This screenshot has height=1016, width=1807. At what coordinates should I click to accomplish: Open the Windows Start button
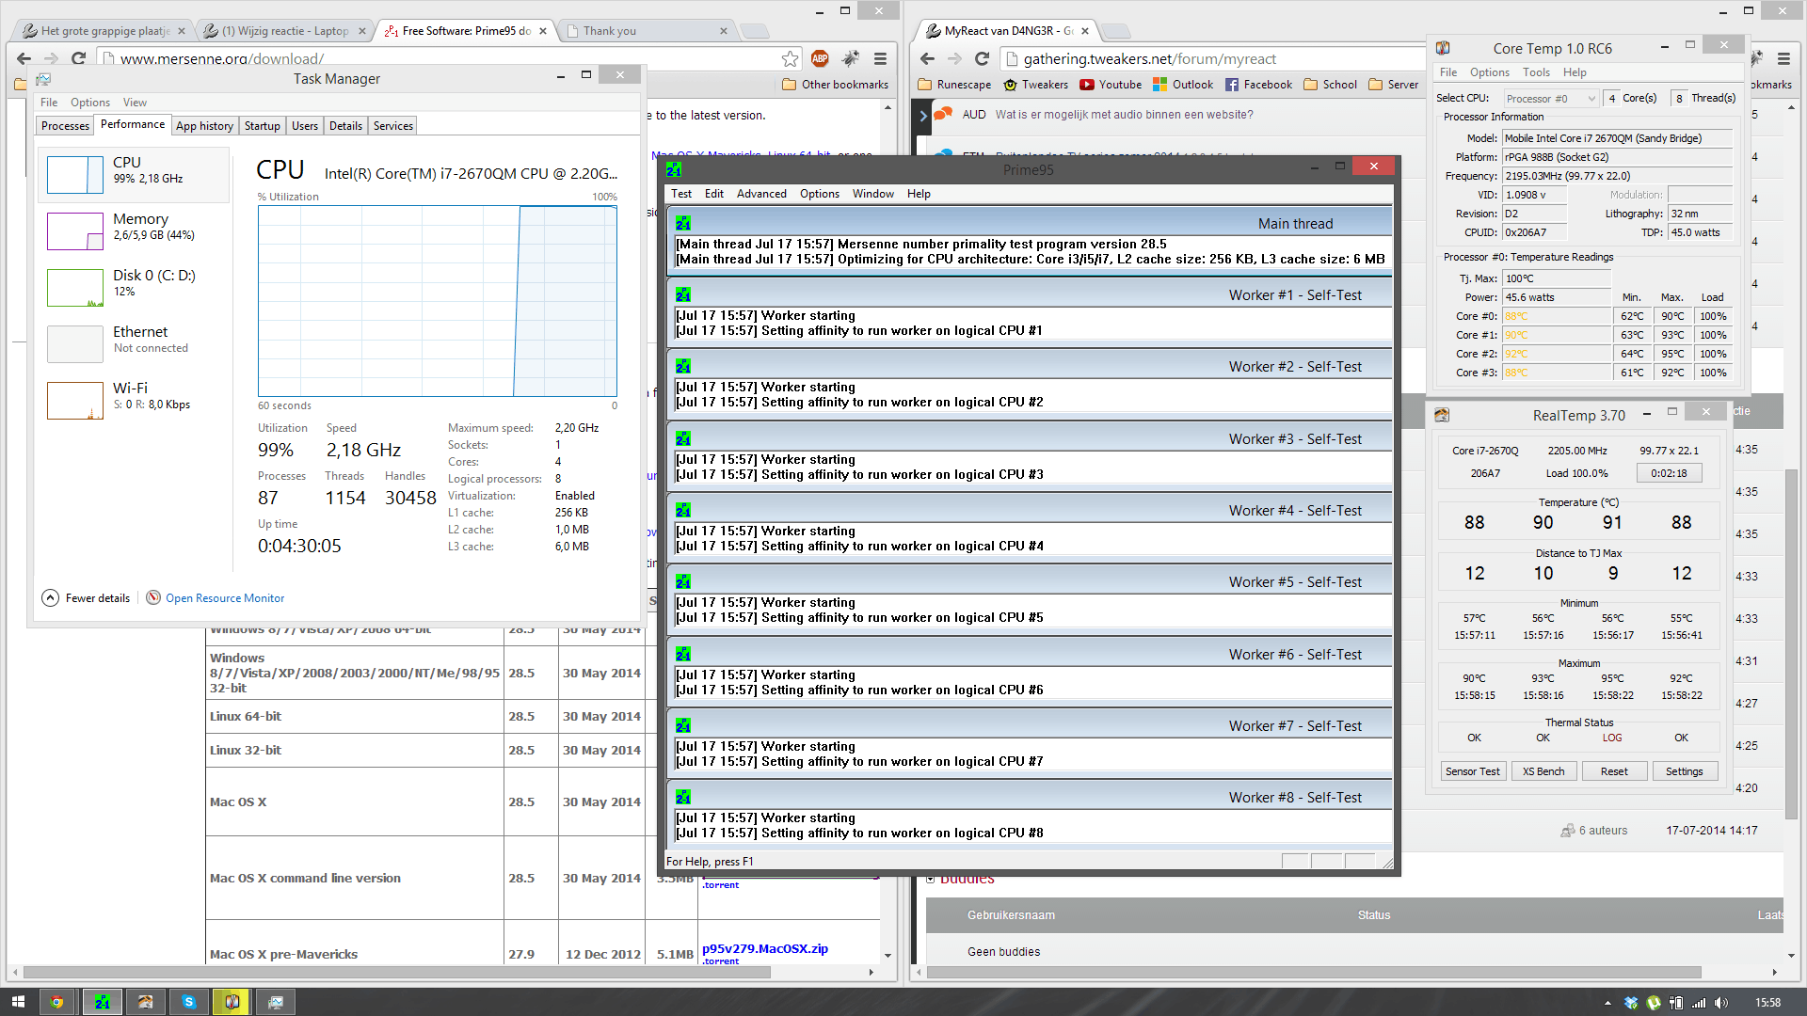point(18,1002)
